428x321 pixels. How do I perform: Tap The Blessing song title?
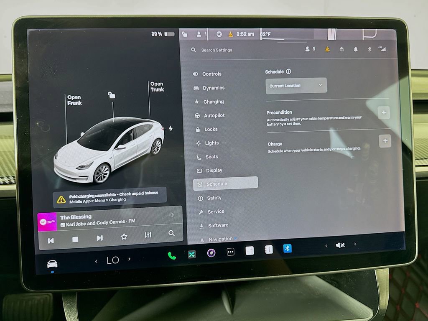pyautogui.click(x=76, y=217)
